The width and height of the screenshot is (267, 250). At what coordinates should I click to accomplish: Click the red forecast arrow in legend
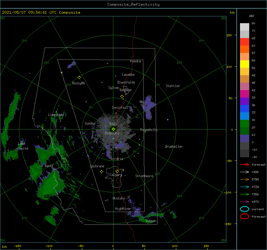click(x=244, y=164)
